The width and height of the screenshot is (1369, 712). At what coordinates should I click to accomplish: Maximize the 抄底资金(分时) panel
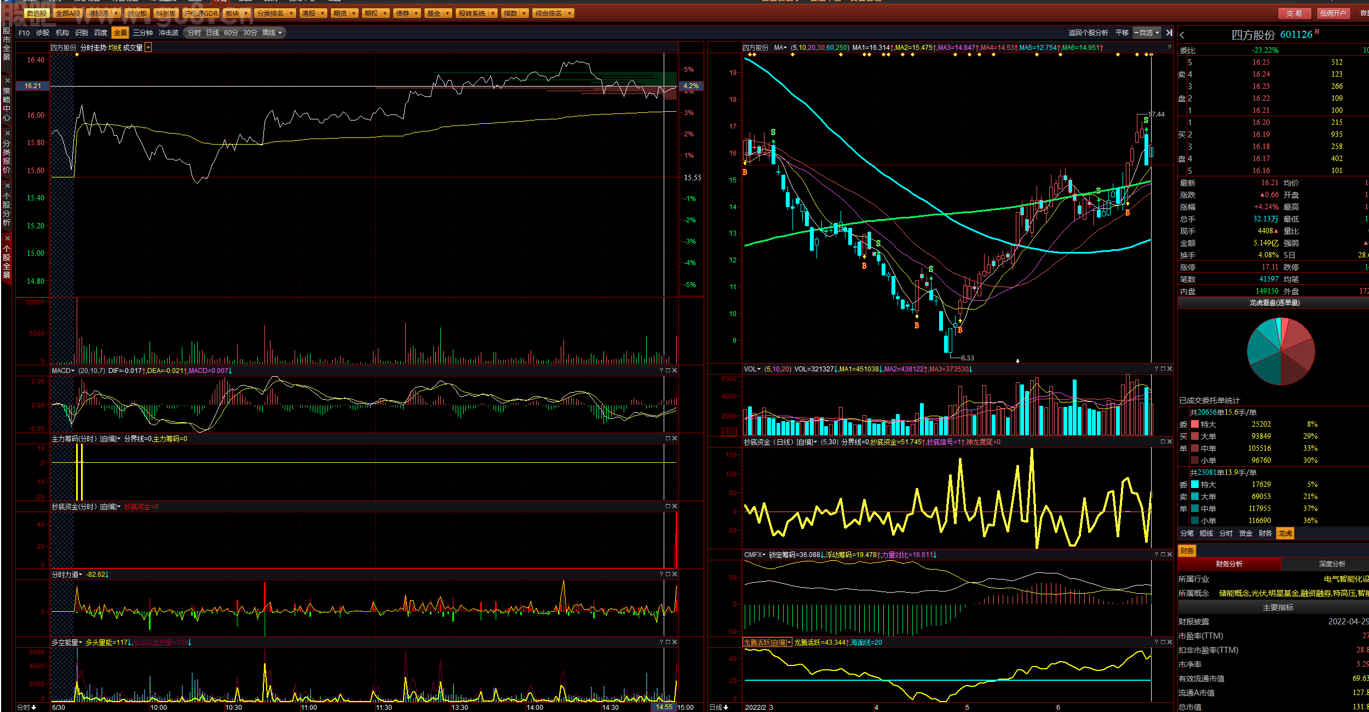pyautogui.click(x=668, y=507)
